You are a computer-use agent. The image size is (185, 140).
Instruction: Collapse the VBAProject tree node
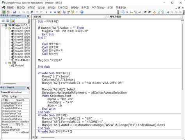tap(2, 25)
